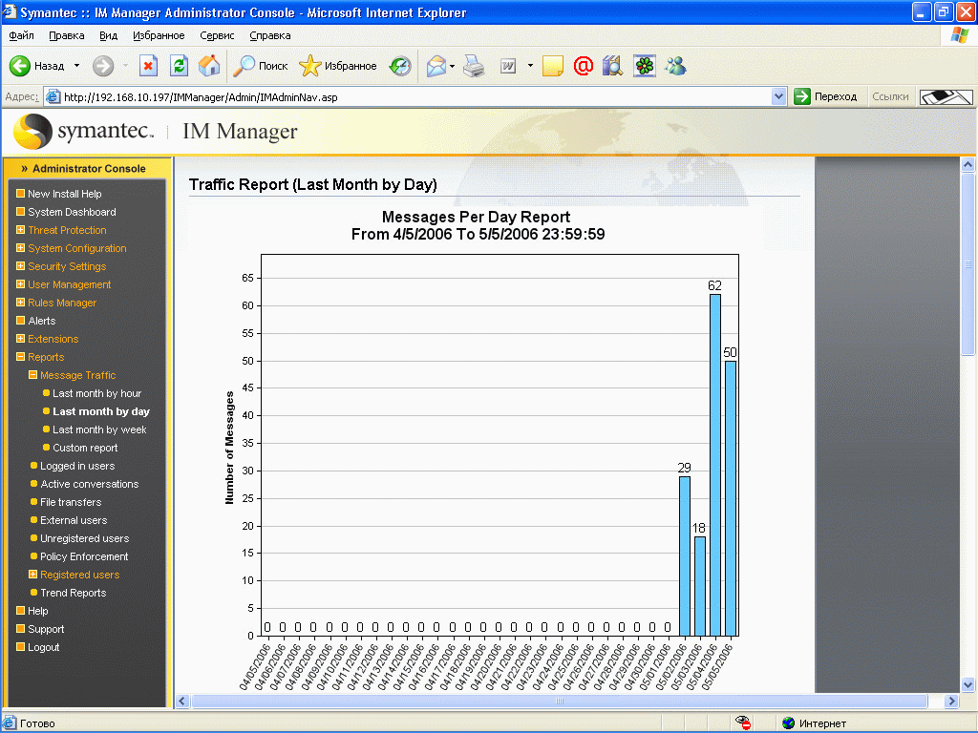Click the red @ toolbar icon
Screen dimensions: 978x733
click(x=583, y=66)
